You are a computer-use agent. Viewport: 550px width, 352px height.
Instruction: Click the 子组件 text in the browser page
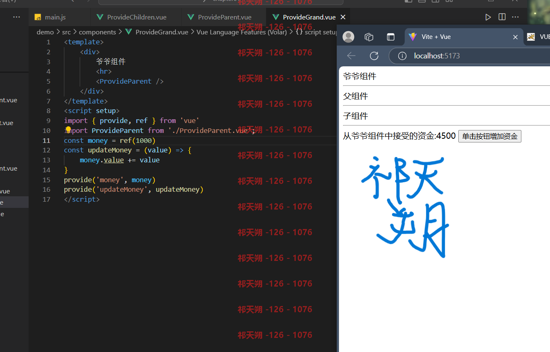(355, 116)
